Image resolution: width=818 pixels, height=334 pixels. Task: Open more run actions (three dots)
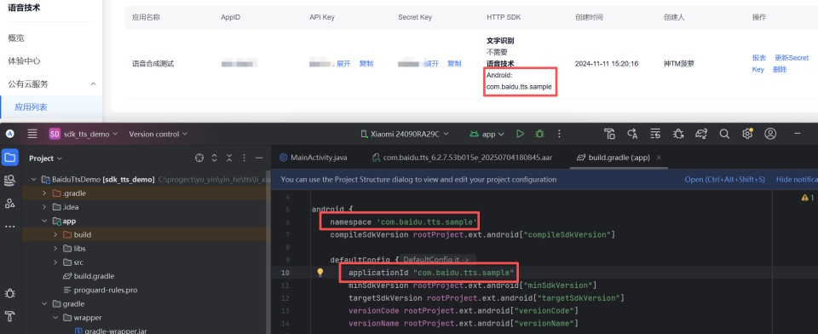click(559, 134)
